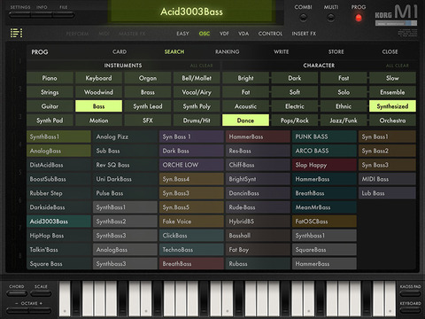Switch to the EASY tab
The width and height of the screenshot is (425, 319).
pos(182,34)
